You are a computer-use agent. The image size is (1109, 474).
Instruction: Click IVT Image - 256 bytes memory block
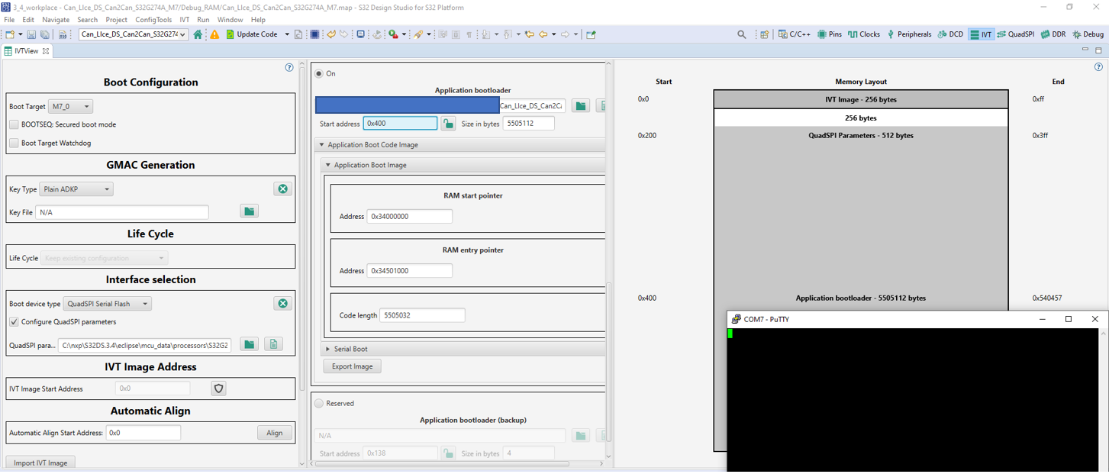click(x=861, y=99)
